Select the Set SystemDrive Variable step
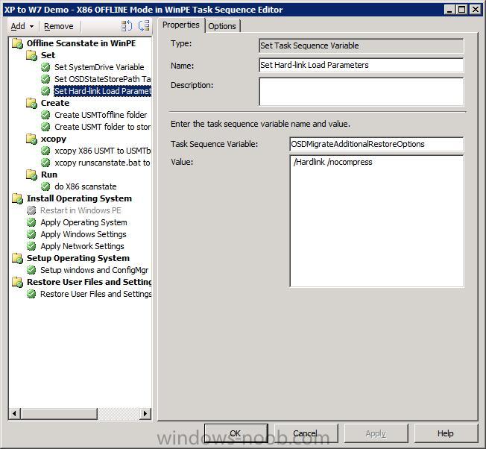This screenshot has width=486, height=449. pyautogui.click(x=99, y=67)
